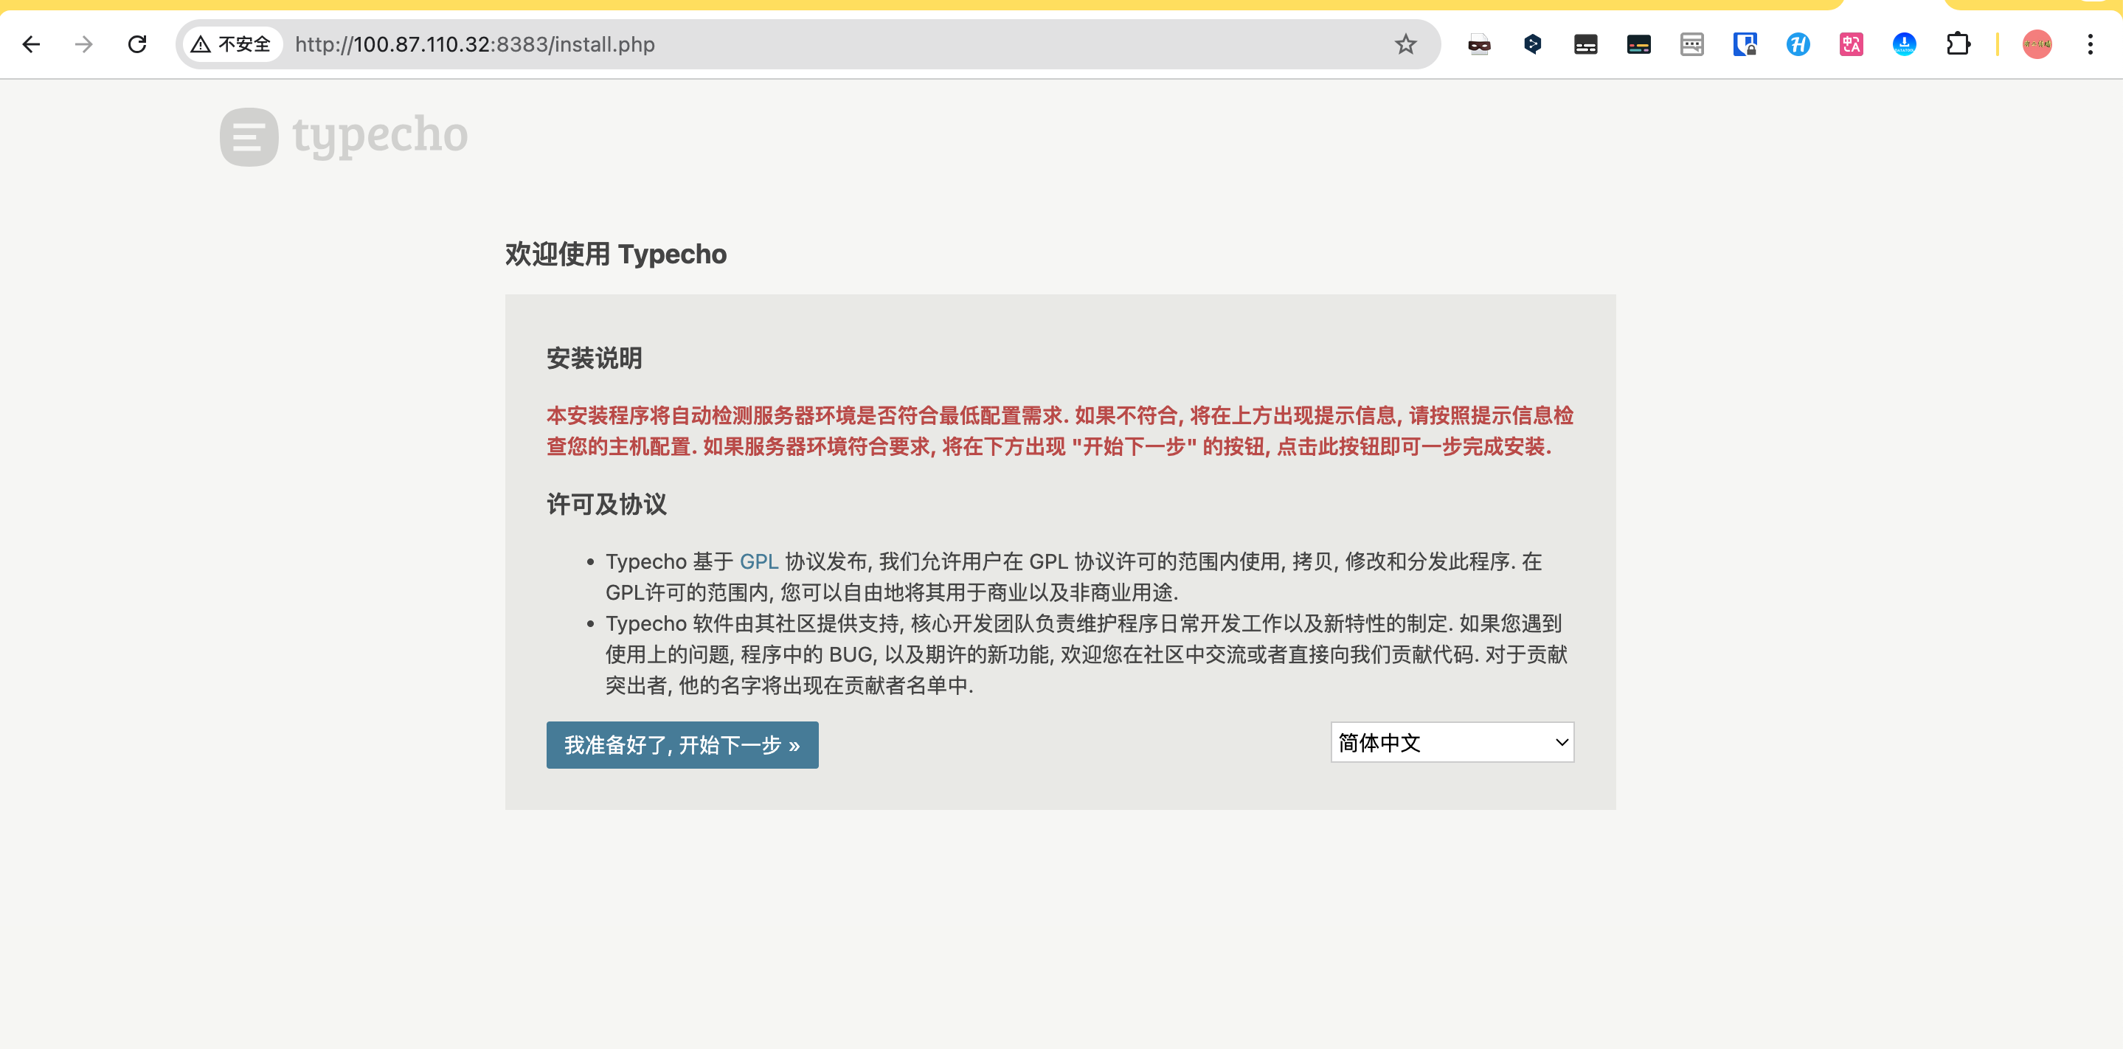Open Chrome three-dot menu
This screenshot has height=1049, width=2123.
(2090, 44)
